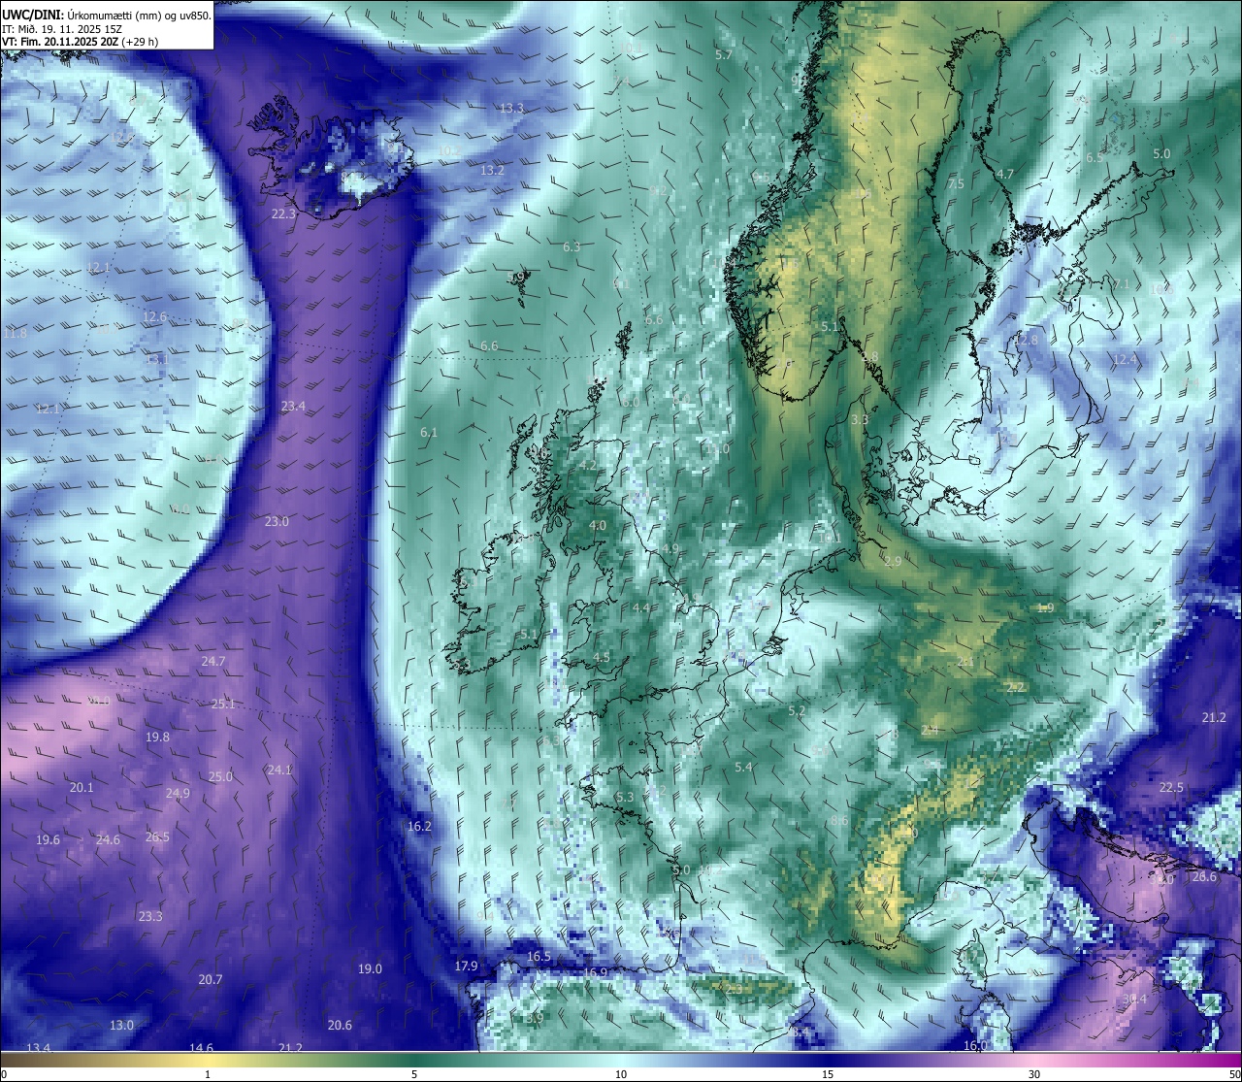
Task: Click the 24.9 value label
Action: click(178, 794)
